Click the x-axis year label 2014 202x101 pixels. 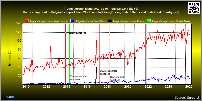[x=66, y=87]
